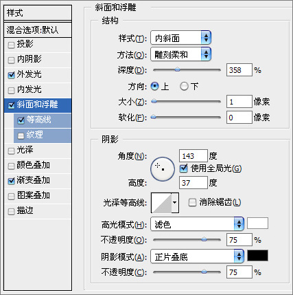This screenshot has width=293, height=295.
Task: Expand the gloss contour dropdown arrow
Action: coord(175,203)
